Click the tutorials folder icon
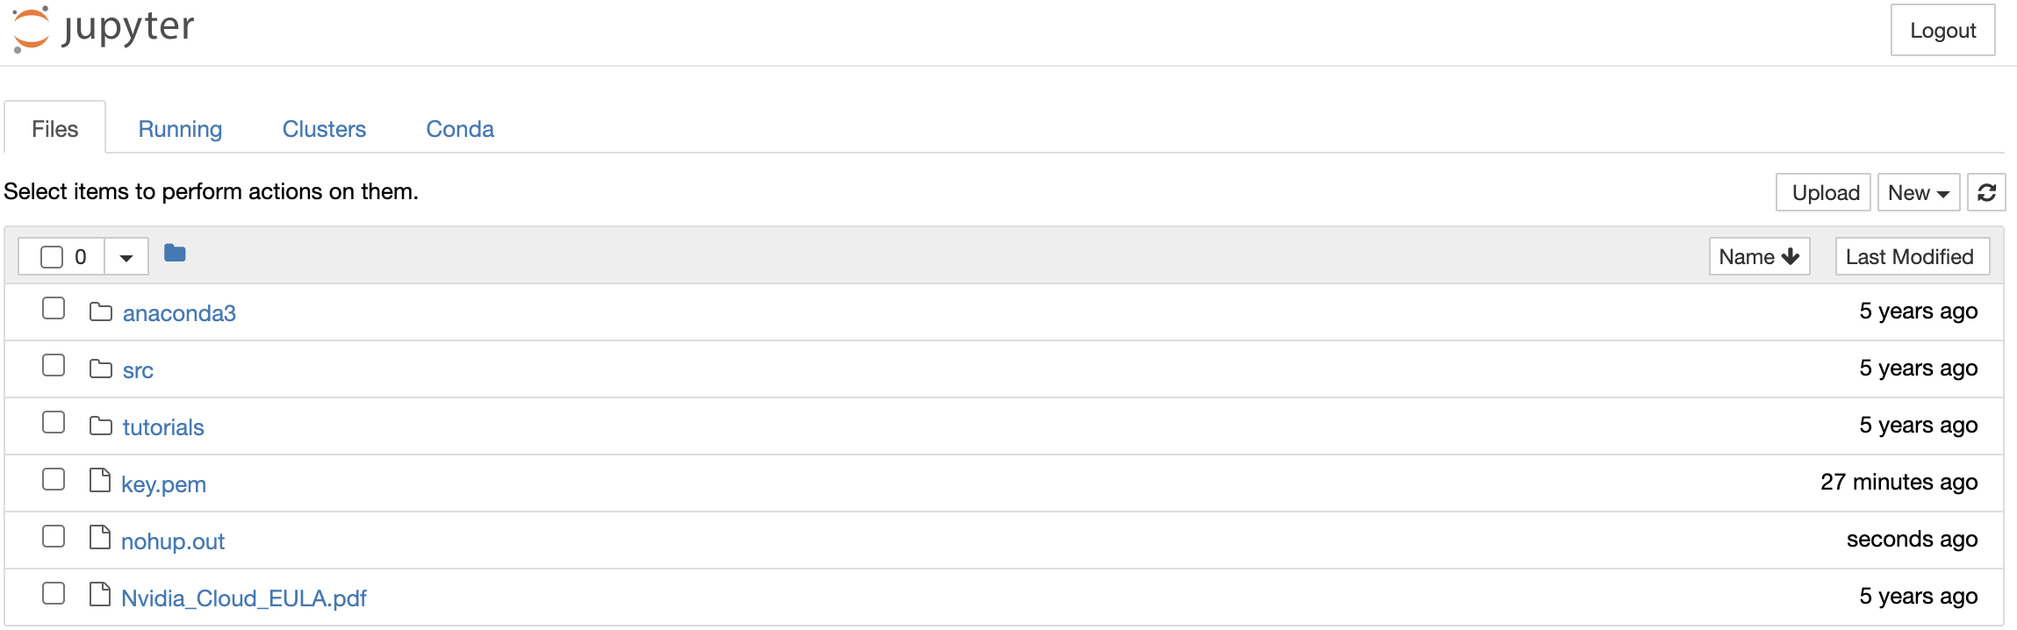Screen dimensions: 2017x630 [101, 426]
